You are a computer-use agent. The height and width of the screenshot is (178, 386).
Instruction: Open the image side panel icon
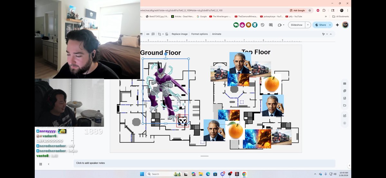[345, 98]
